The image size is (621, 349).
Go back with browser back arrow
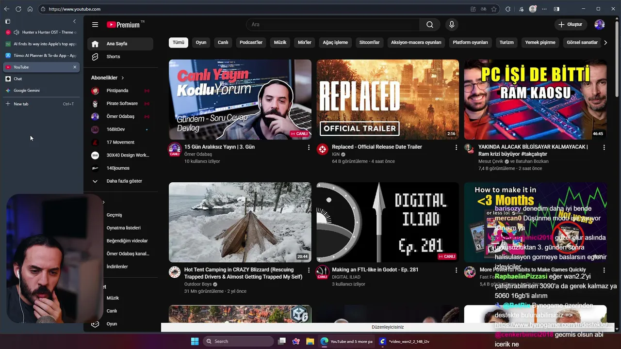coord(7,9)
